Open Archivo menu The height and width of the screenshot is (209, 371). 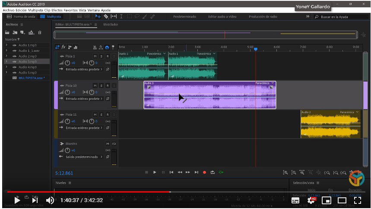click(9, 10)
